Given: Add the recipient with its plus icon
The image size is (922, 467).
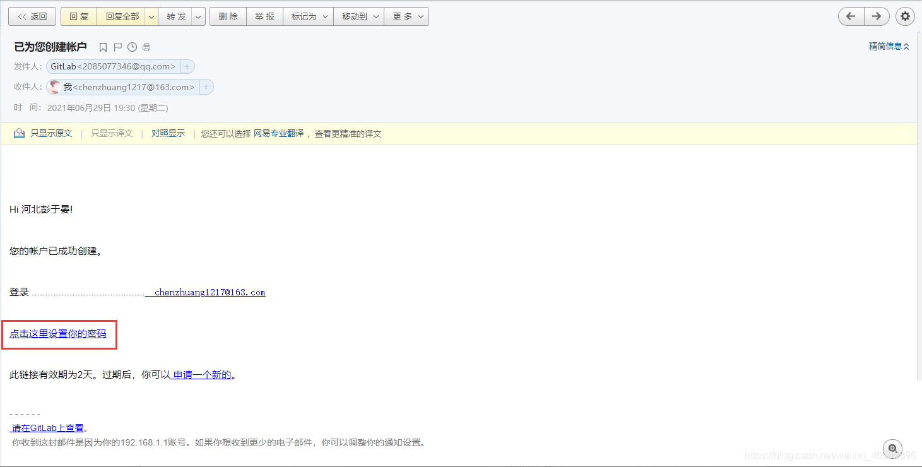Looking at the screenshot, I should point(206,87).
